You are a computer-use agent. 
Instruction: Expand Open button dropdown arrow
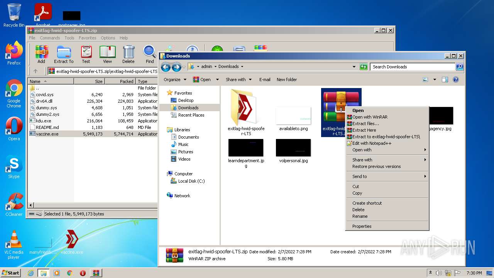tap(217, 80)
